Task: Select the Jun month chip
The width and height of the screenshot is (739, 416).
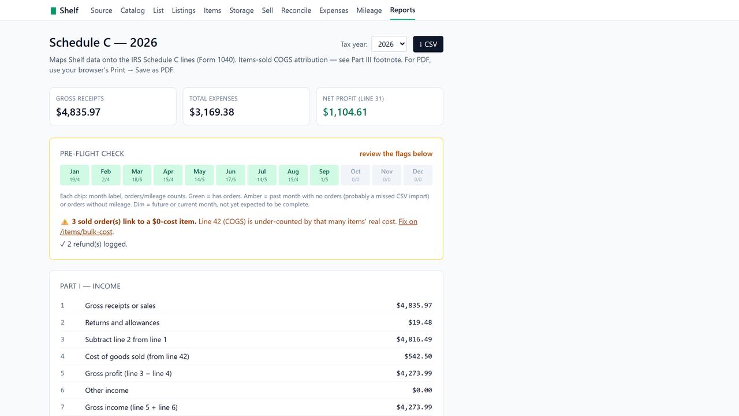Action: (230, 175)
